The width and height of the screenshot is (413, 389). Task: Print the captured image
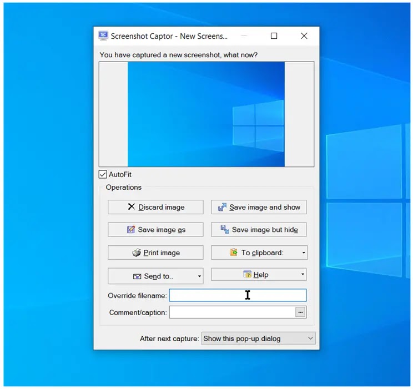point(155,252)
